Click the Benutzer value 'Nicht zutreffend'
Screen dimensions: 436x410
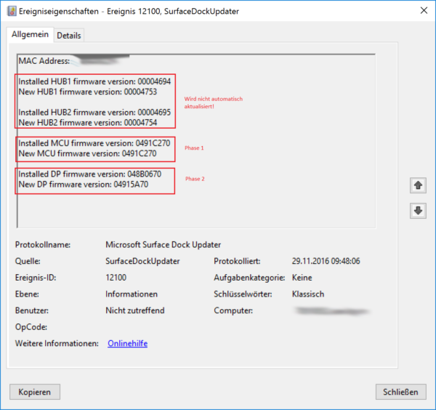coord(135,310)
